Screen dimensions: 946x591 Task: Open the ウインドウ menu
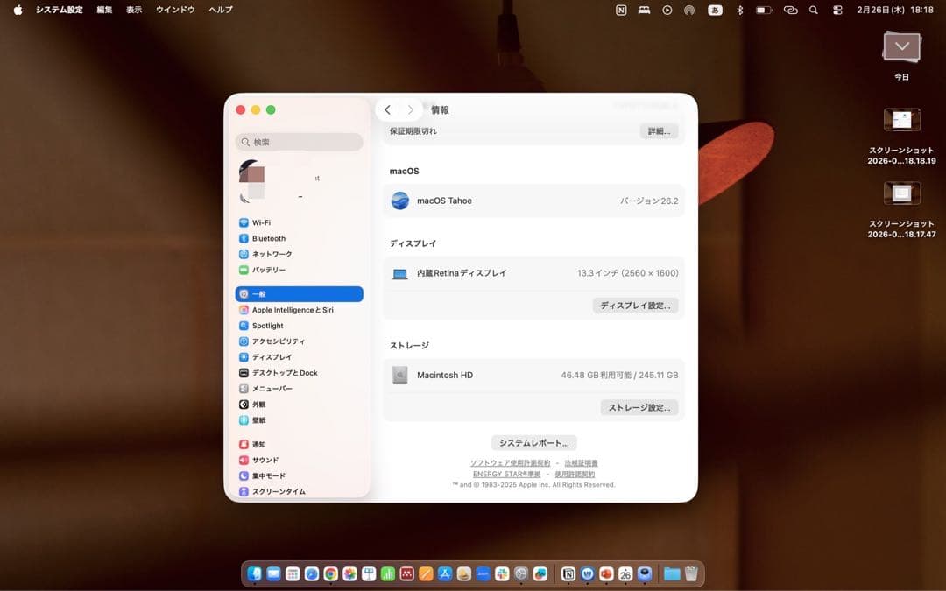point(175,10)
